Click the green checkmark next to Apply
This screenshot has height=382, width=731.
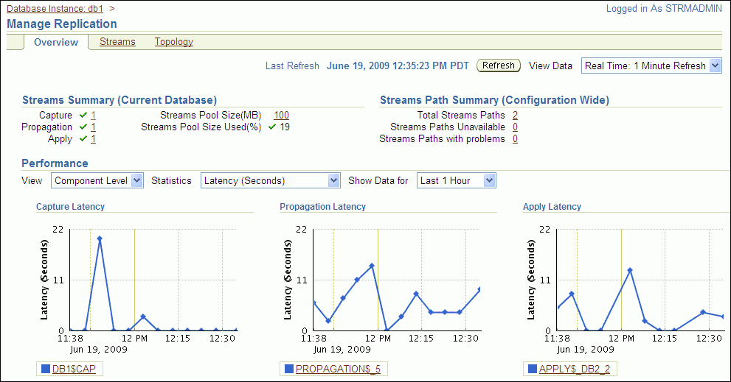pos(83,139)
